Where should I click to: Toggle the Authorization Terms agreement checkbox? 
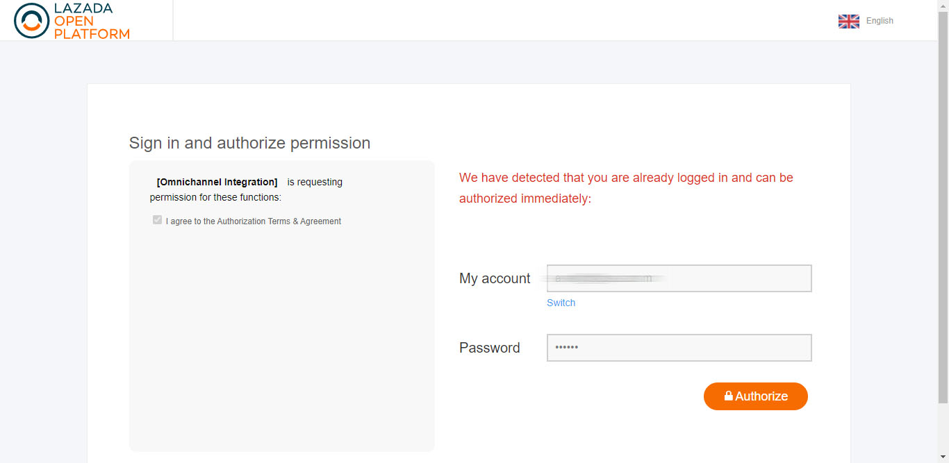point(157,220)
